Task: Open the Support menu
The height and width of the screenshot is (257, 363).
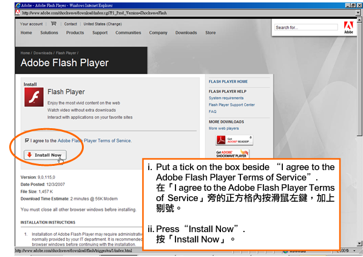Action: pos(100,33)
